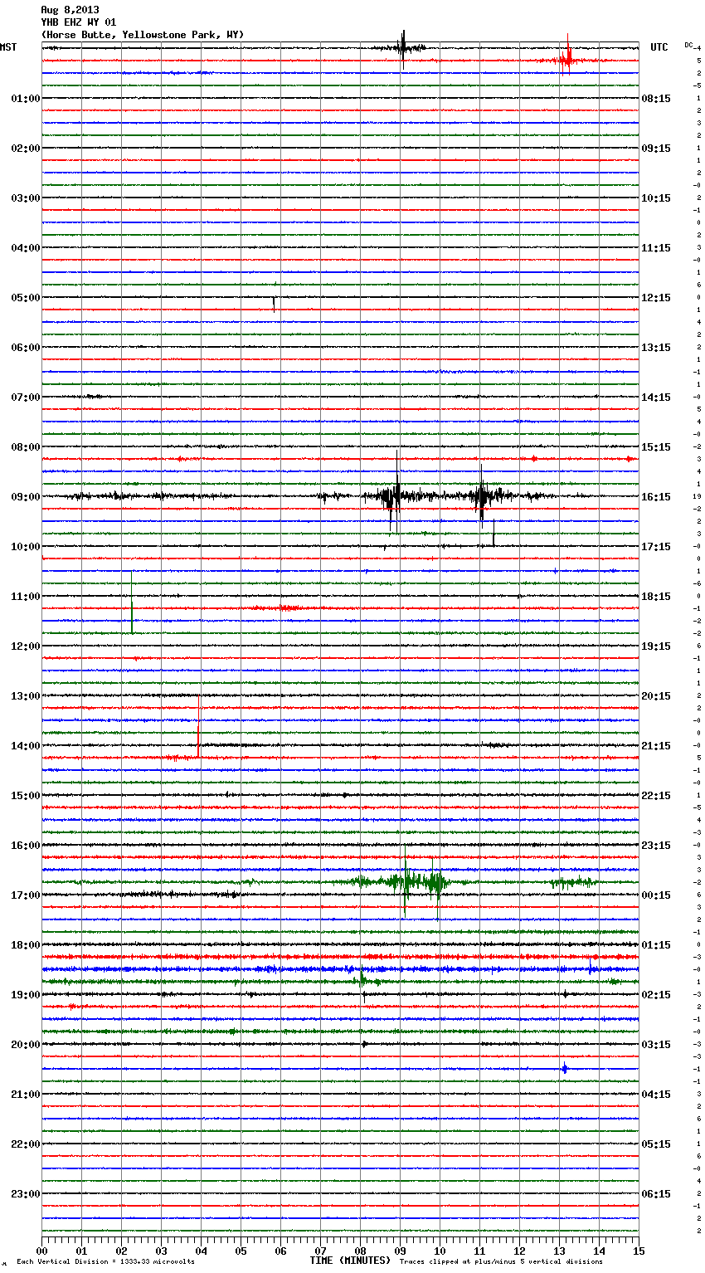This screenshot has width=705, height=1273.
Task: Click the Each Vertical Division scale note
Action: 105,1262
